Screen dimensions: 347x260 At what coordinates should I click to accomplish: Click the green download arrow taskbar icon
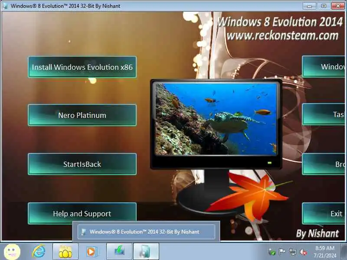[119, 252]
